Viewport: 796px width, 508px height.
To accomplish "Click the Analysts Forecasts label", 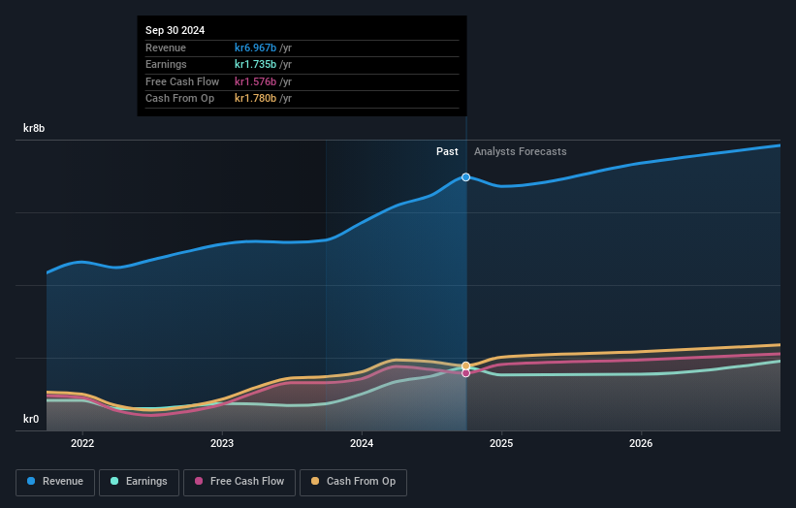I will [521, 152].
